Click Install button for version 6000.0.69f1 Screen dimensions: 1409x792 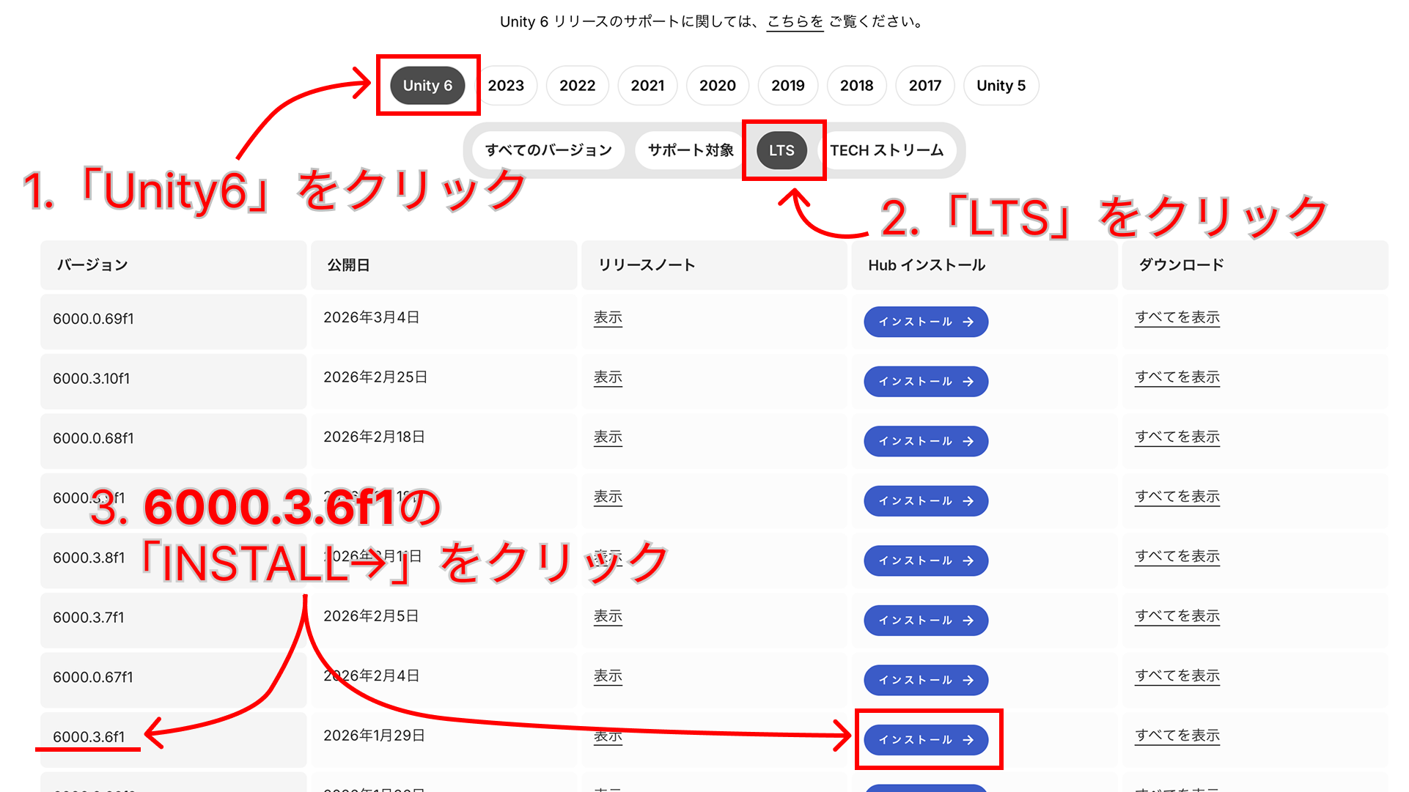[925, 322]
